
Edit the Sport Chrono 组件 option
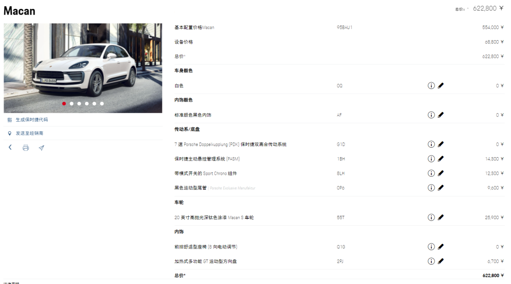tap(441, 173)
